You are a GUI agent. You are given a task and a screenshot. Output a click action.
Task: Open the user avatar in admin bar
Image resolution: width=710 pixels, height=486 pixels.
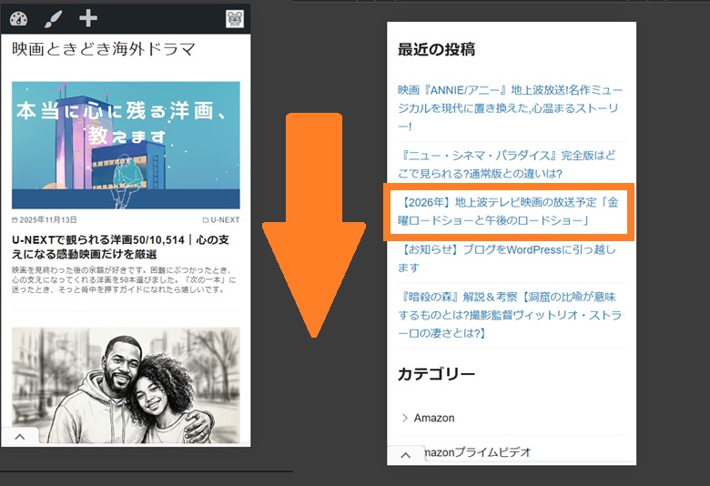tap(235, 18)
